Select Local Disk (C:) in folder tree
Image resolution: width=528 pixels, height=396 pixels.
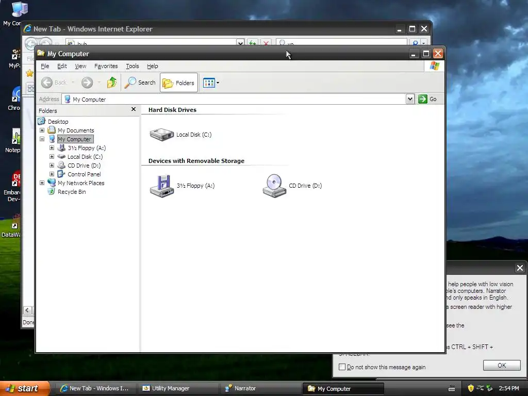point(85,157)
